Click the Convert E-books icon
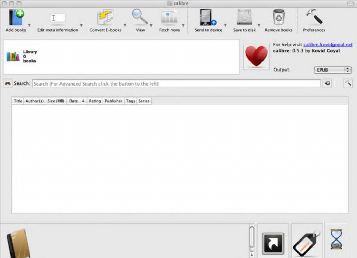 click(105, 17)
